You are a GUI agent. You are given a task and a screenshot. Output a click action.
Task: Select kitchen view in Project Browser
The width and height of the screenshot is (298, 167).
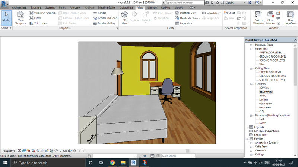(264, 99)
